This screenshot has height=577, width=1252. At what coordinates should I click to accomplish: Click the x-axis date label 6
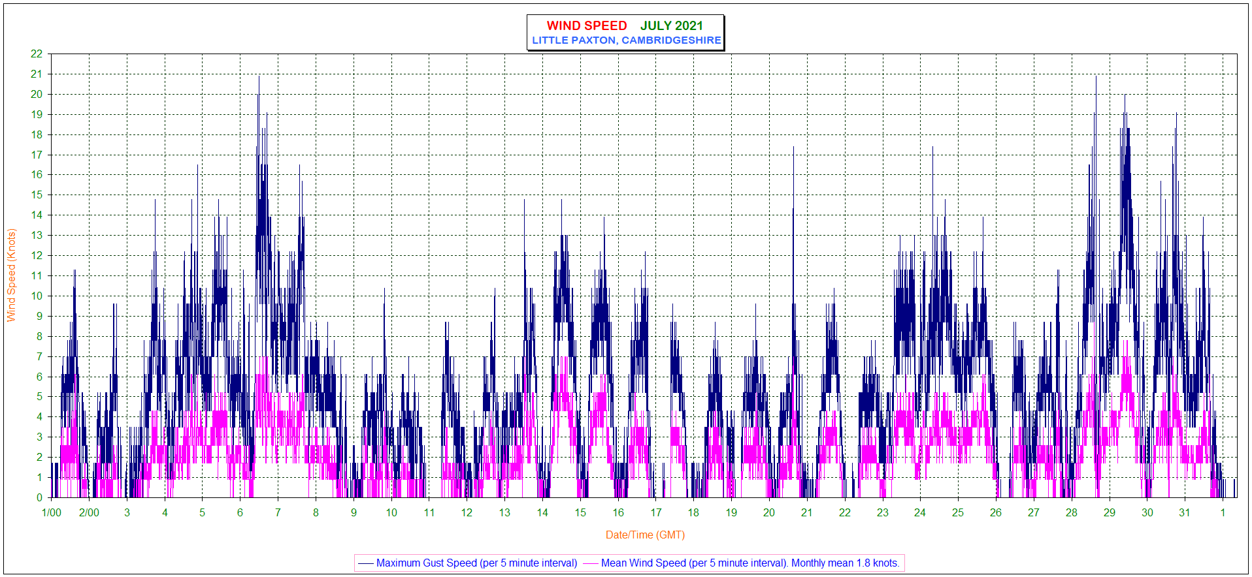[x=240, y=513]
